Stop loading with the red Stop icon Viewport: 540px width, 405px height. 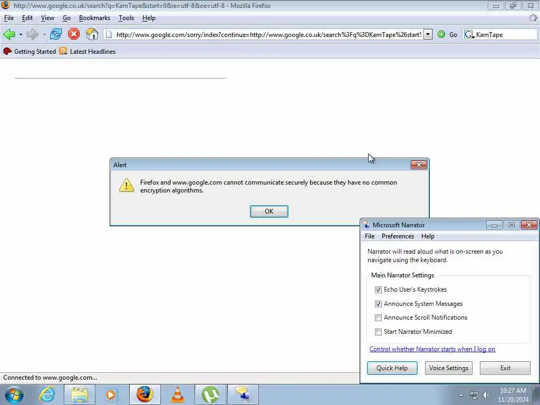74,34
